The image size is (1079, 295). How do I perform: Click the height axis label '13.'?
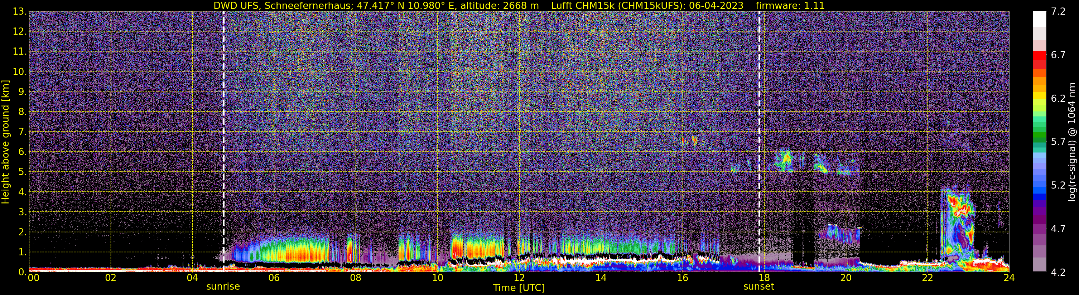tap(20, 12)
